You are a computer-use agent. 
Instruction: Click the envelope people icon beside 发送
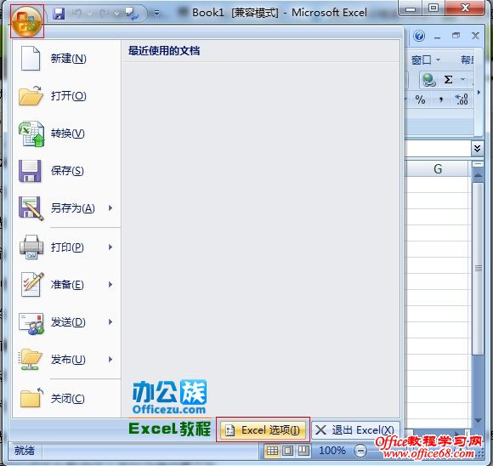click(x=31, y=323)
